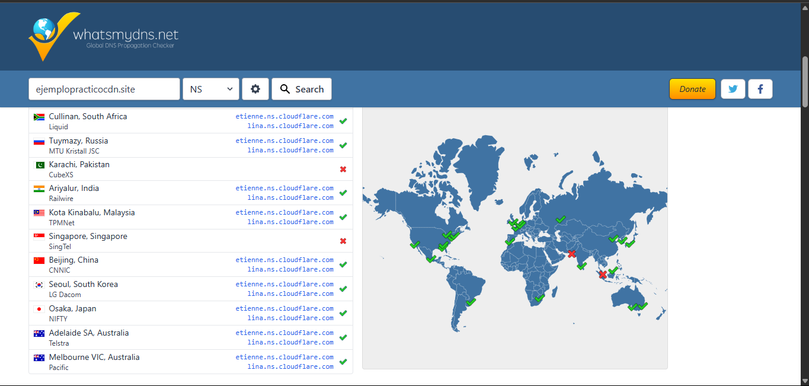Screen dimensions: 809x386
Task: Click the Melbourne row Australia flag
Action: (x=39, y=358)
